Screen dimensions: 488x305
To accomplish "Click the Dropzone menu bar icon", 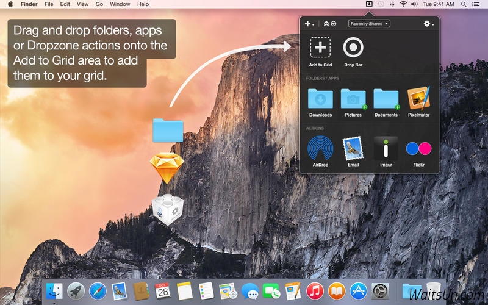I will [369, 4].
